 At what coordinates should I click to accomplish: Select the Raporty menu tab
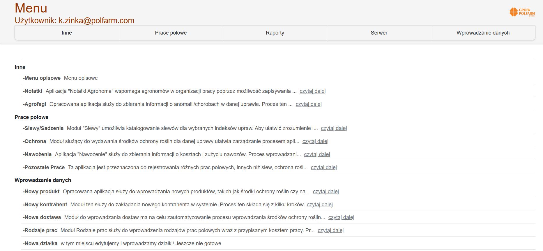pos(275,33)
